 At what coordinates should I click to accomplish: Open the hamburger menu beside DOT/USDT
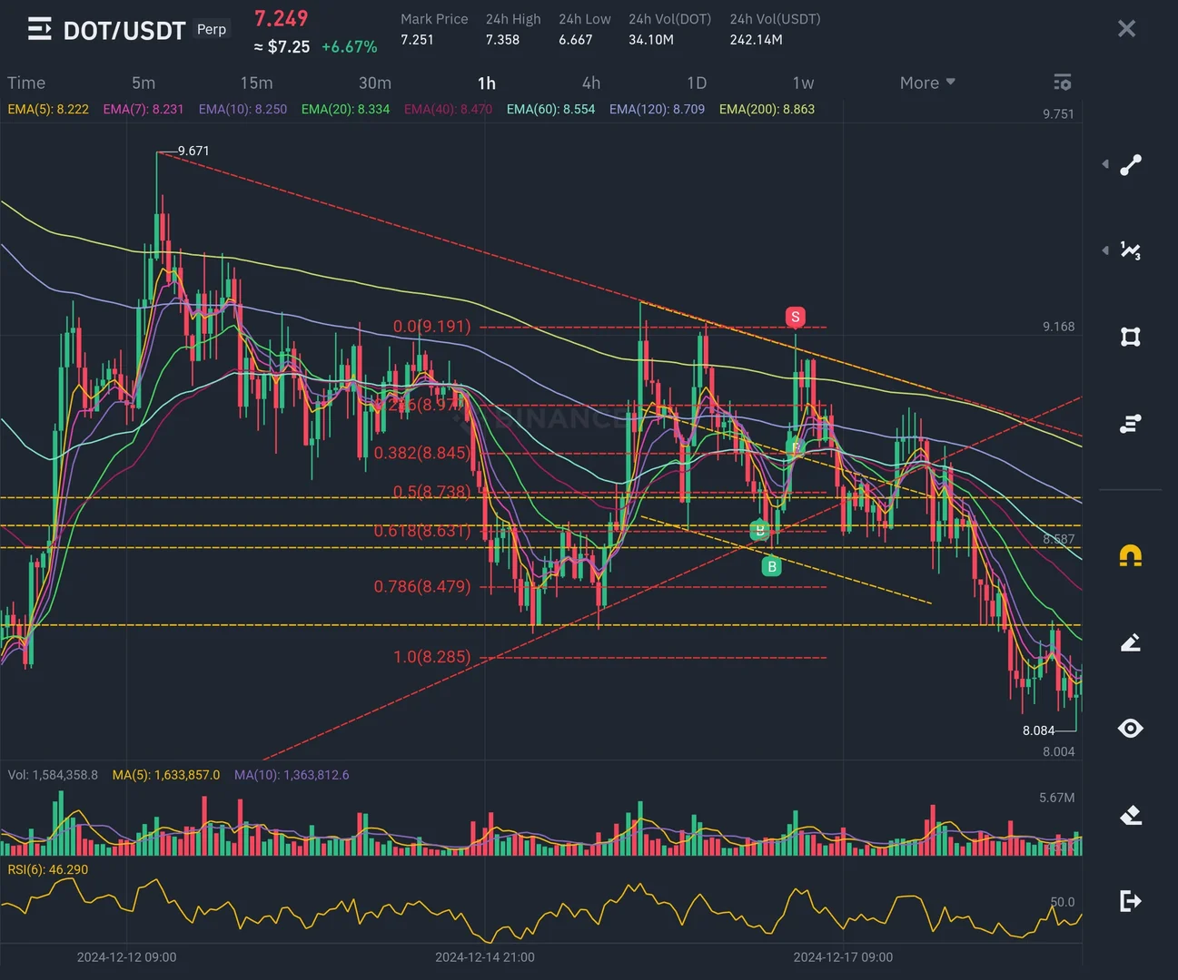[39, 29]
